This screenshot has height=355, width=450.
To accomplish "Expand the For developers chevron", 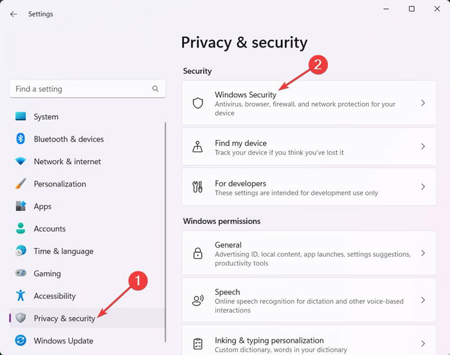I will pos(423,187).
